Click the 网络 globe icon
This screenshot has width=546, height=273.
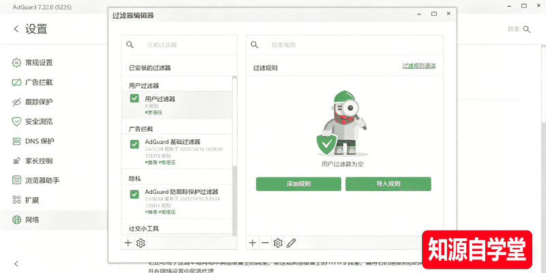(x=16, y=220)
